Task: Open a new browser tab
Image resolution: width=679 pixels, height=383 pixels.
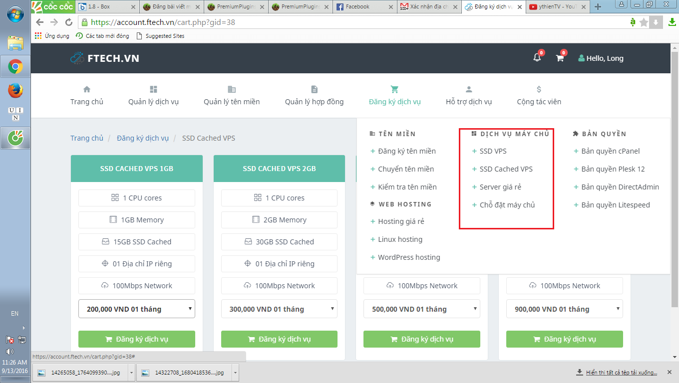Action: click(x=598, y=7)
